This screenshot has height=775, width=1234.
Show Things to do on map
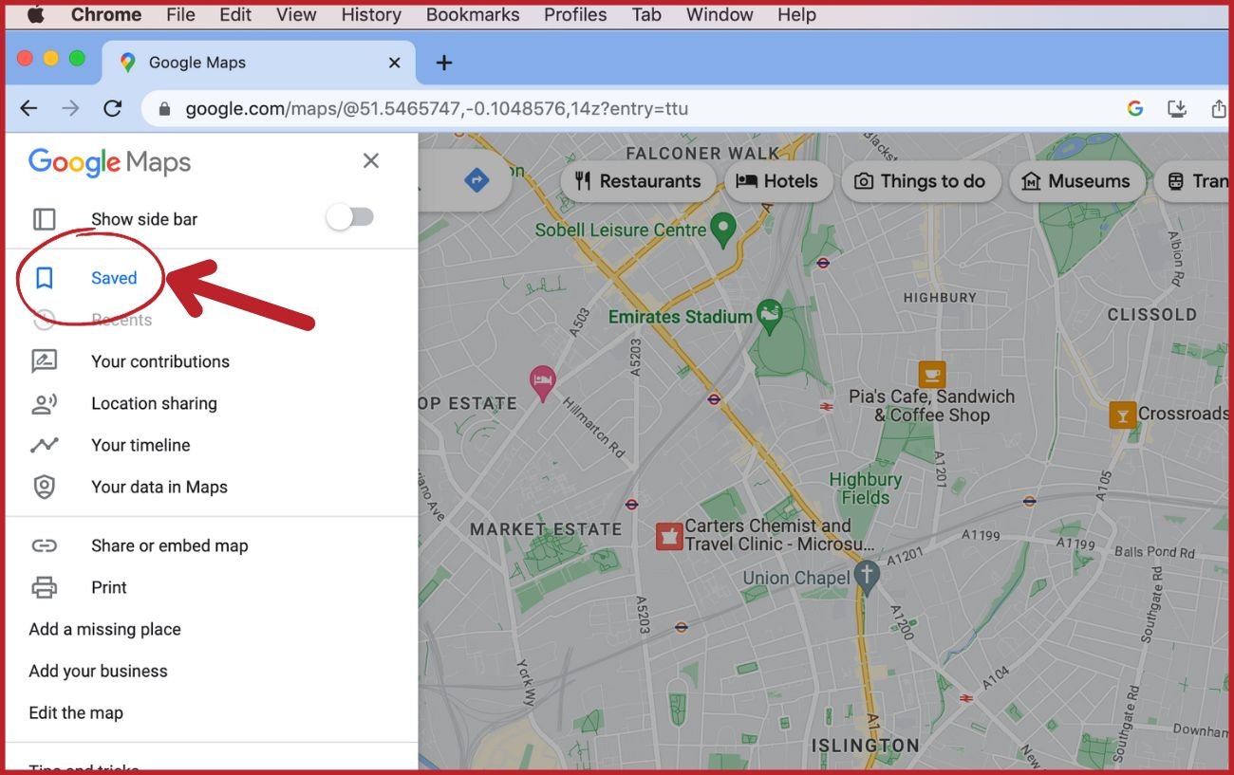920,181
